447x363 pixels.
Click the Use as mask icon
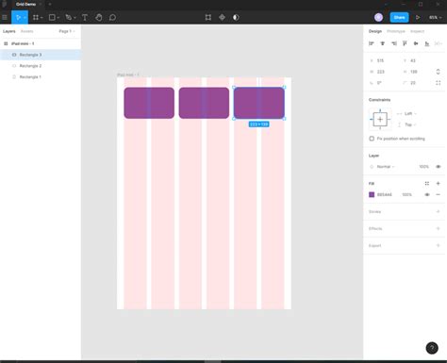[x=236, y=17]
